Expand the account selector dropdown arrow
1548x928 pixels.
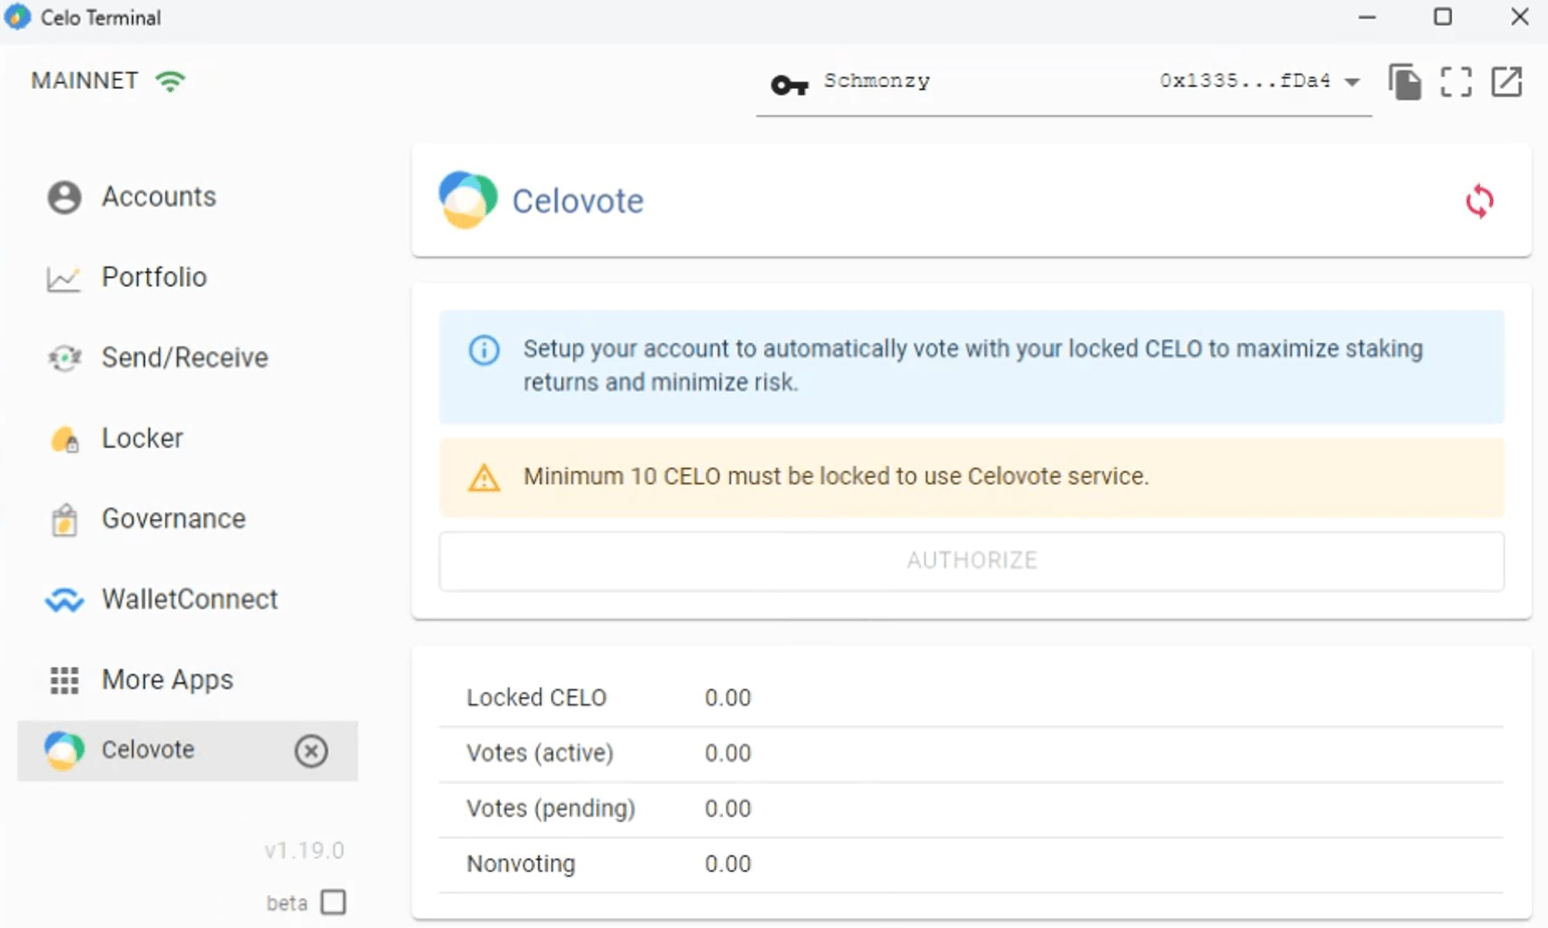pos(1352,82)
